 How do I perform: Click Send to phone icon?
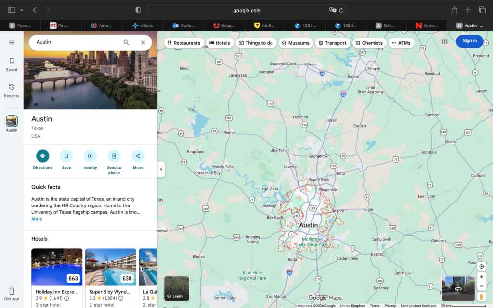tap(114, 156)
